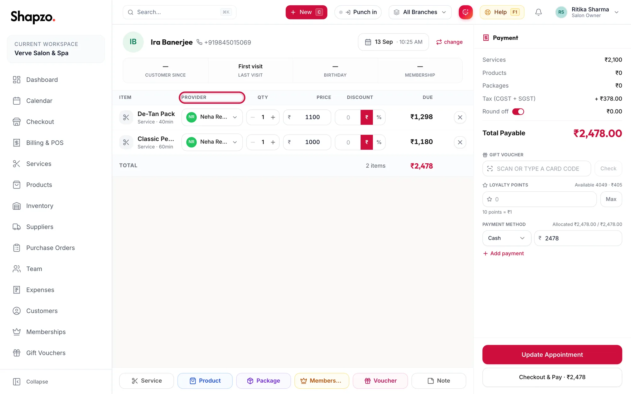Open the Cash payment method dropdown

[507, 238]
